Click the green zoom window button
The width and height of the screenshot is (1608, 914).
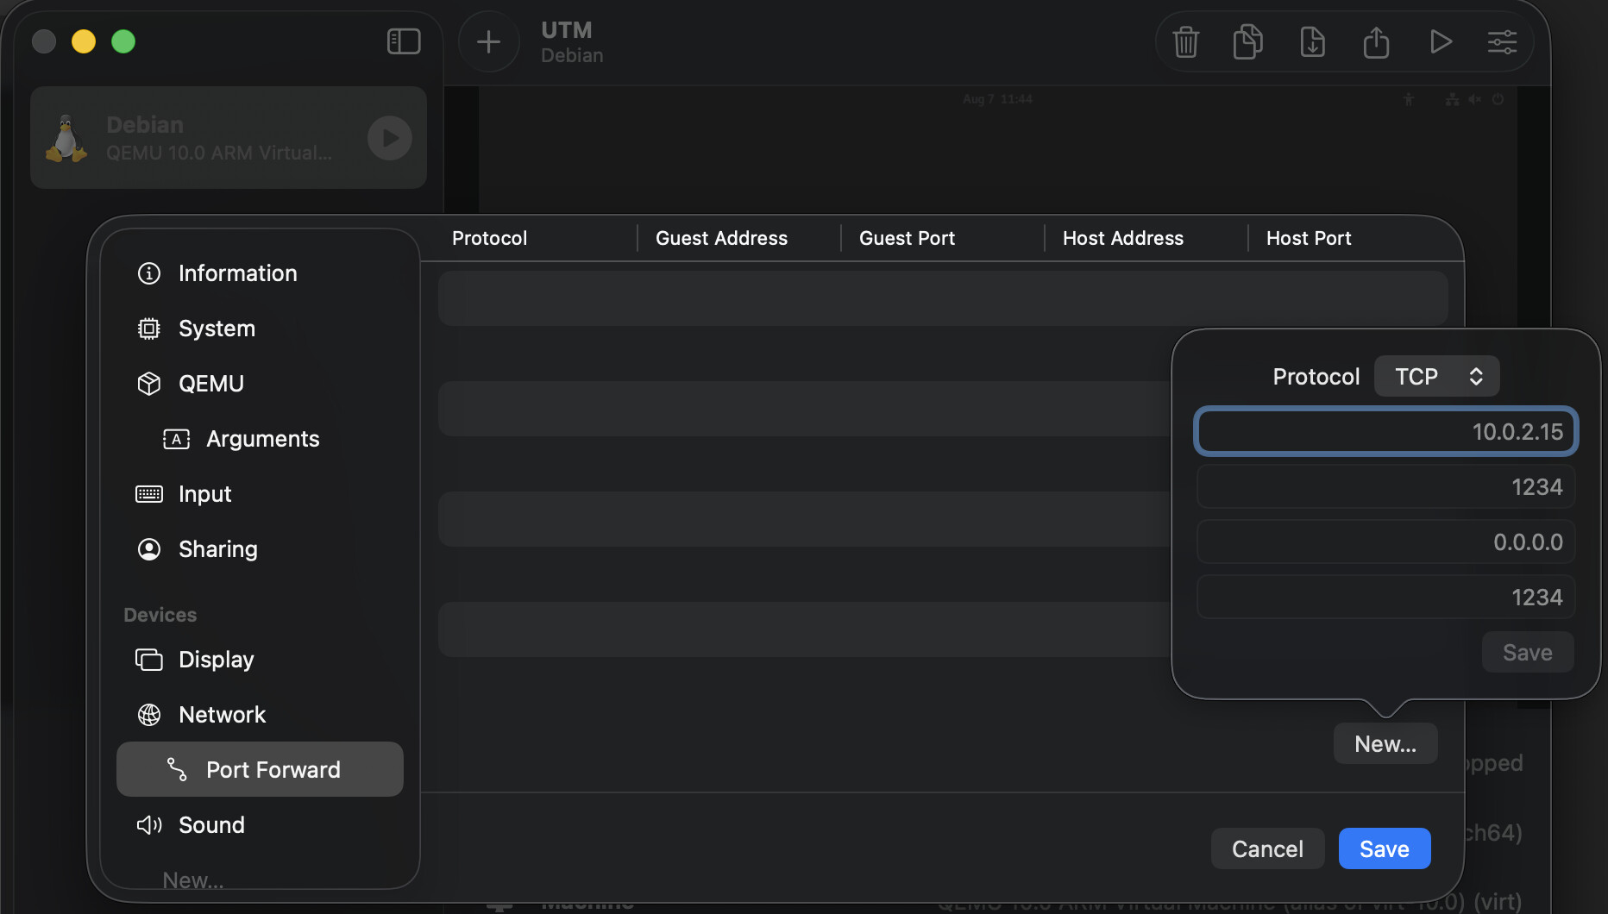[123, 41]
